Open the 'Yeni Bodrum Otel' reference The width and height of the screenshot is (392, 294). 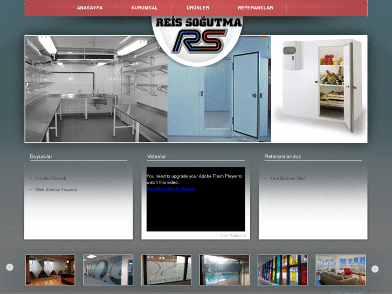287,179
